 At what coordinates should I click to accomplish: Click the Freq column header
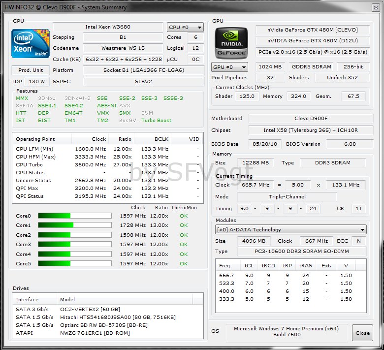point(228,265)
